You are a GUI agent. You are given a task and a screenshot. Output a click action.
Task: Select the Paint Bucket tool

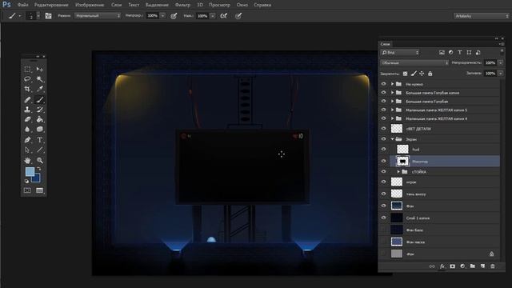point(40,119)
